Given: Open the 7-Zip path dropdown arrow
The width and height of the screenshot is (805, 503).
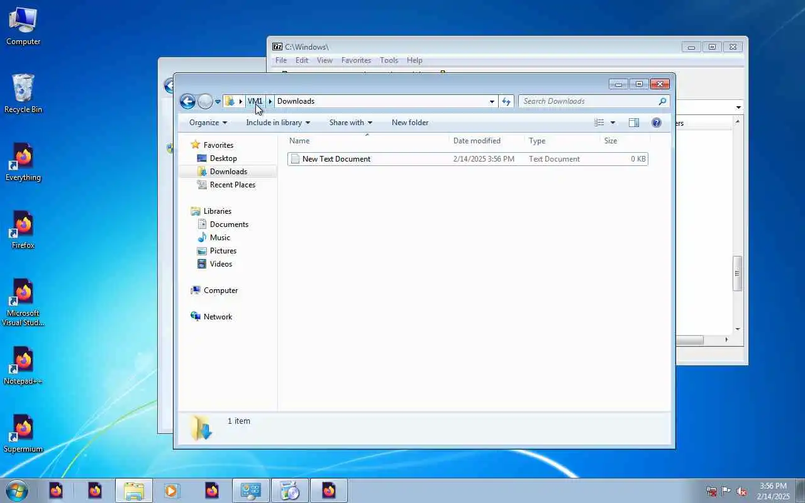Looking at the screenshot, I should [x=738, y=108].
